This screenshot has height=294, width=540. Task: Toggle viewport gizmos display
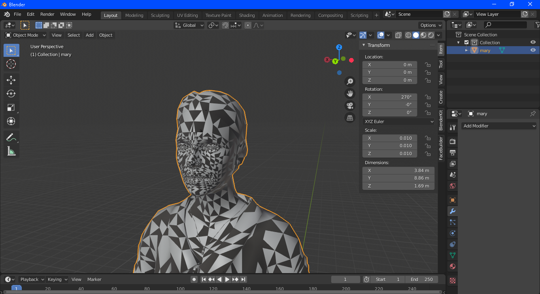tap(363, 35)
